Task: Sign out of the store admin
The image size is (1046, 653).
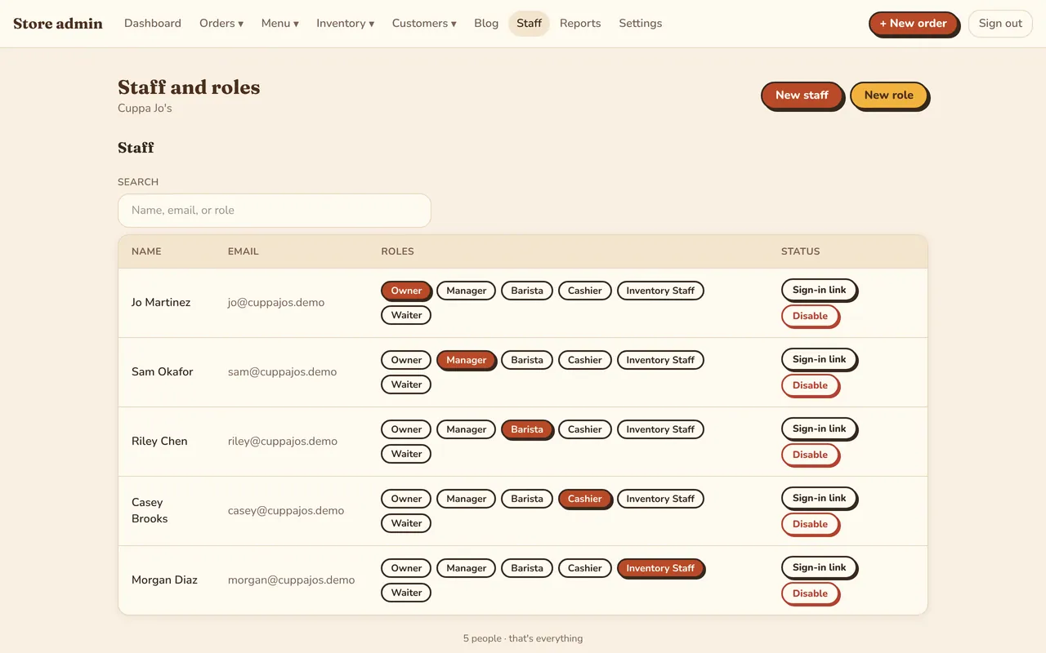Action: tap(1000, 24)
